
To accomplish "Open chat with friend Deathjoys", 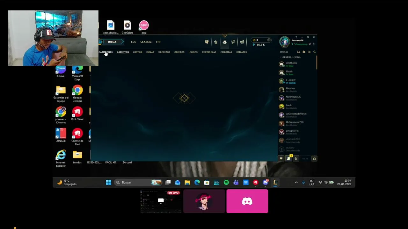I will click(297, 64).
